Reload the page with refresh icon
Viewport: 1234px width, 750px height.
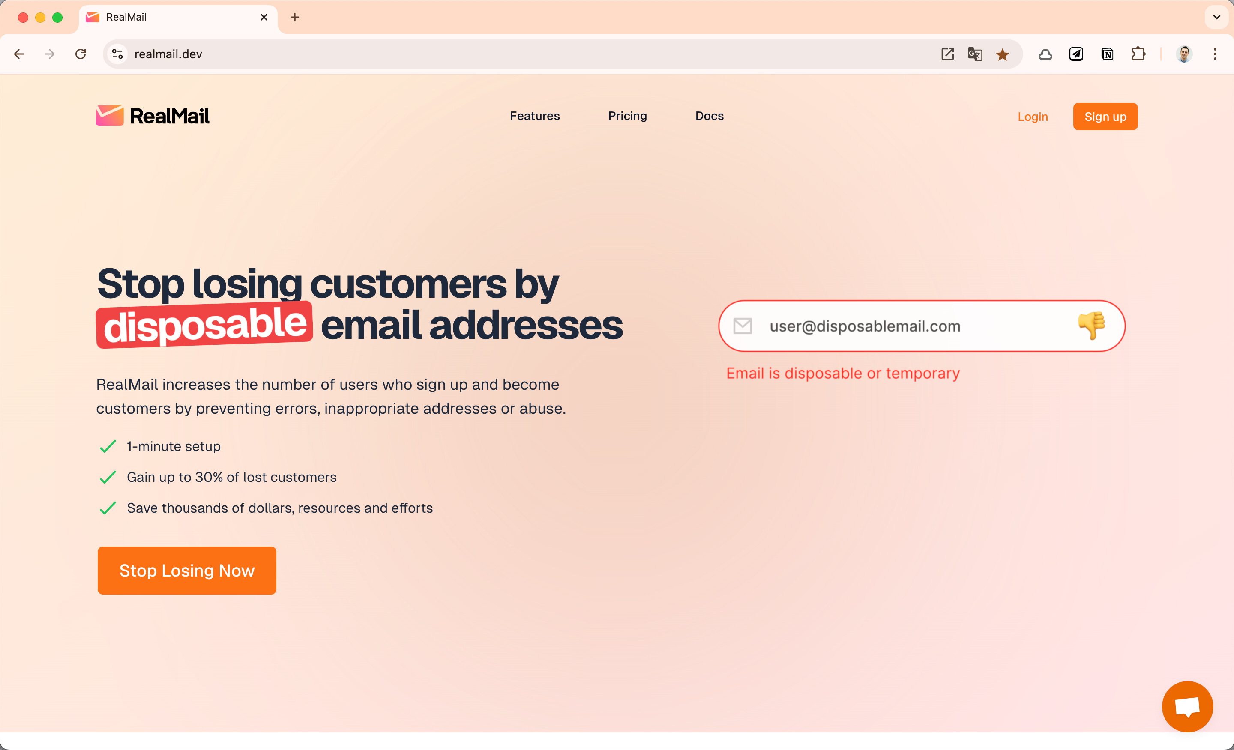pyautogui.click(x=81, y=54)
